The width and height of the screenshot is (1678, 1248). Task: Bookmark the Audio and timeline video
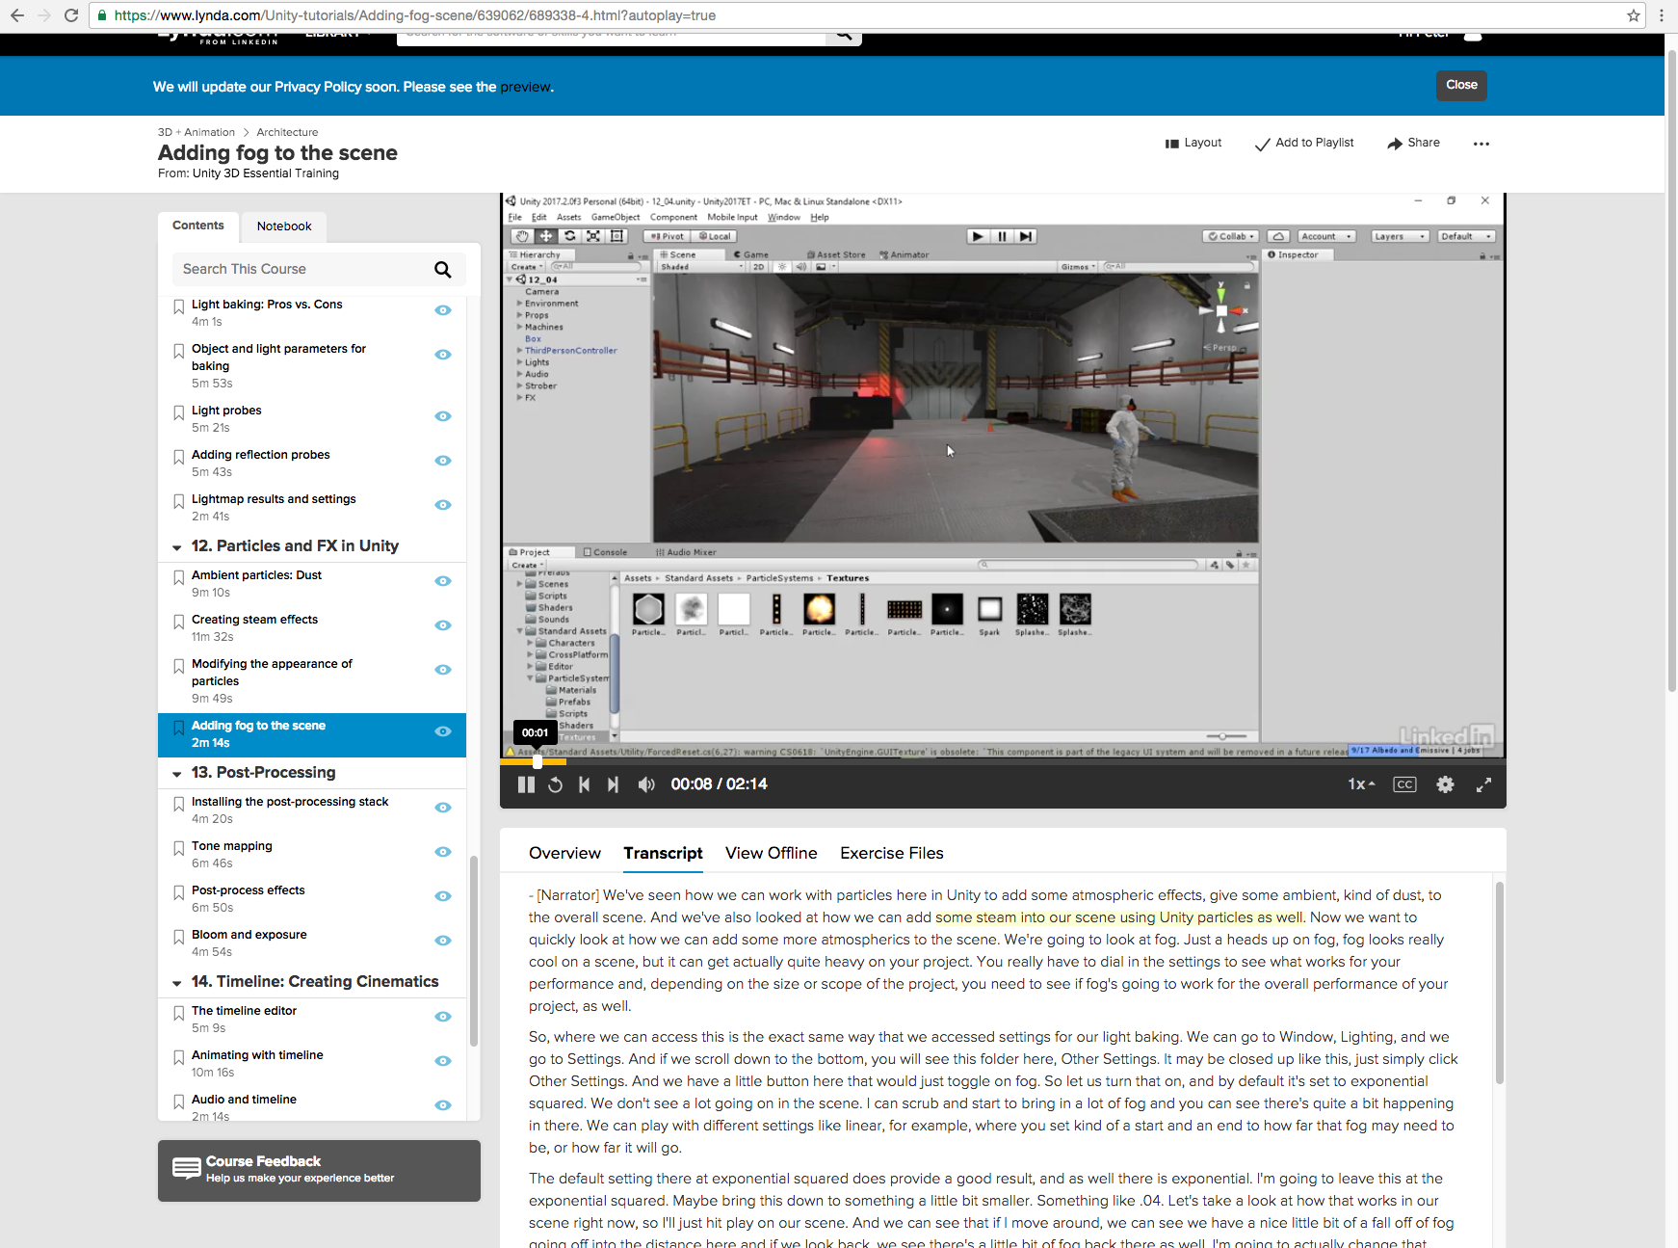178,1102
